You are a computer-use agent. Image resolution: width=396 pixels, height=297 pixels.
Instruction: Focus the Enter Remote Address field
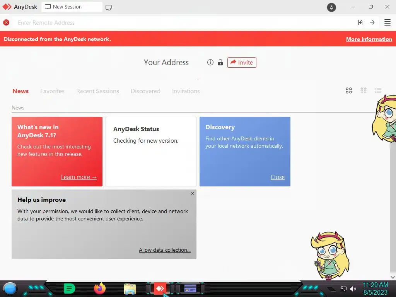(184, 23)
